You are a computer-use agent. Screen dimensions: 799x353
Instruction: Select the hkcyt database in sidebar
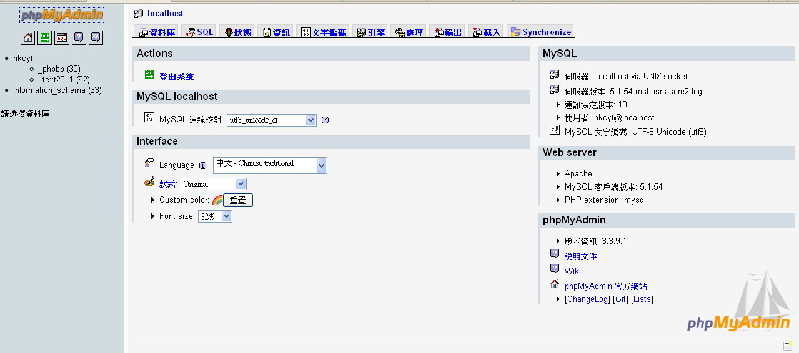click(x=23, y=59)
